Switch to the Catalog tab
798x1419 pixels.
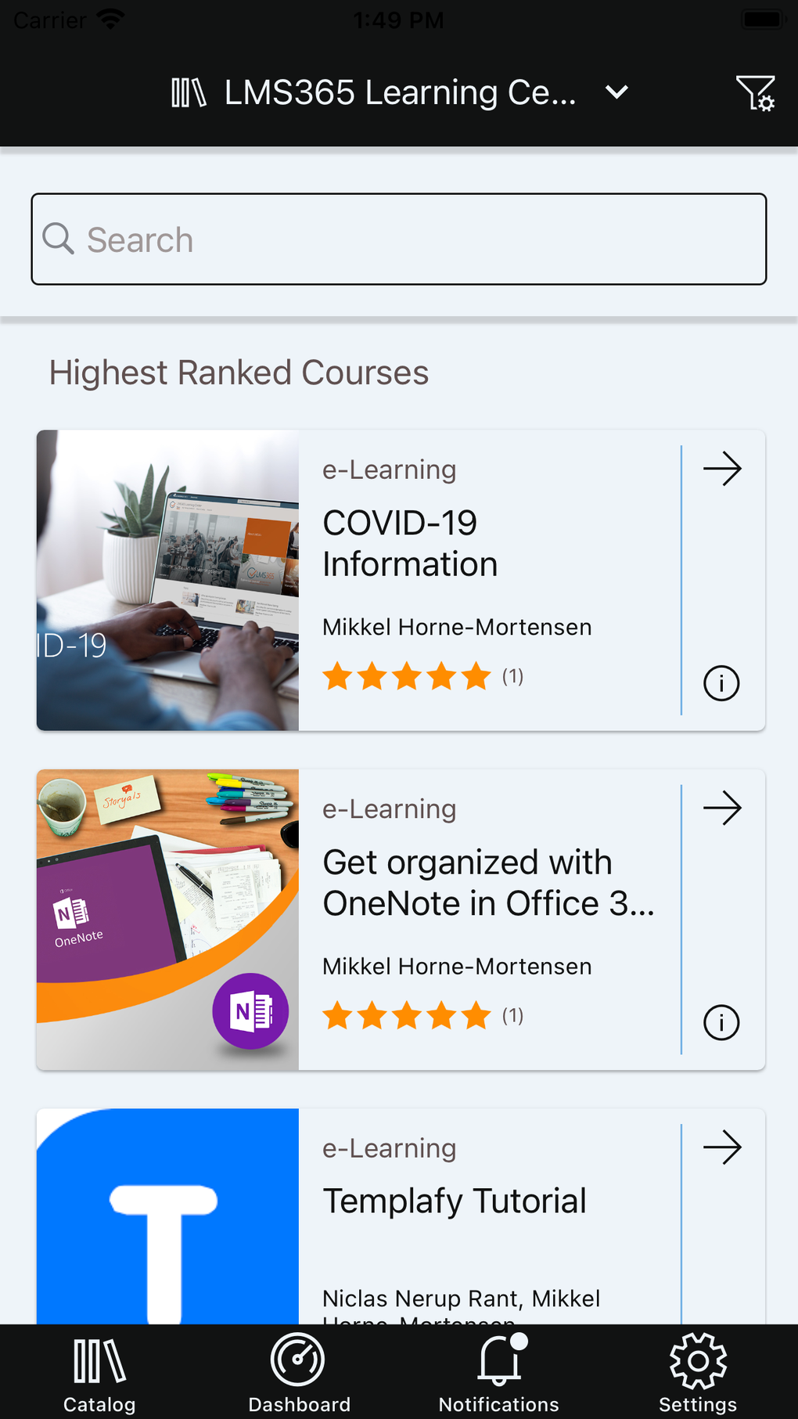coord(99,1374)
